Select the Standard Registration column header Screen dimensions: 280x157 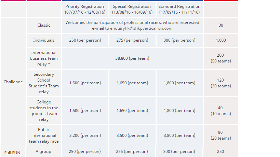(179, 9)
